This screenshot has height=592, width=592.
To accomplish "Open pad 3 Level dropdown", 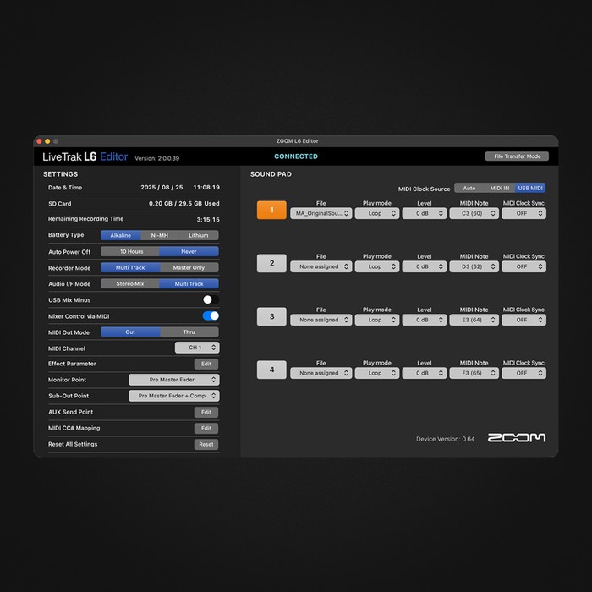I will (424, 320).
